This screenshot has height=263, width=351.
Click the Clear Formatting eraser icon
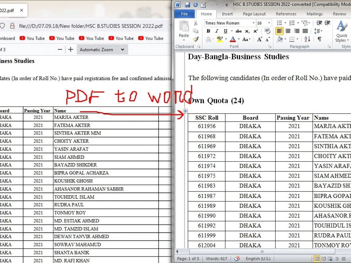tap(267, 31)
